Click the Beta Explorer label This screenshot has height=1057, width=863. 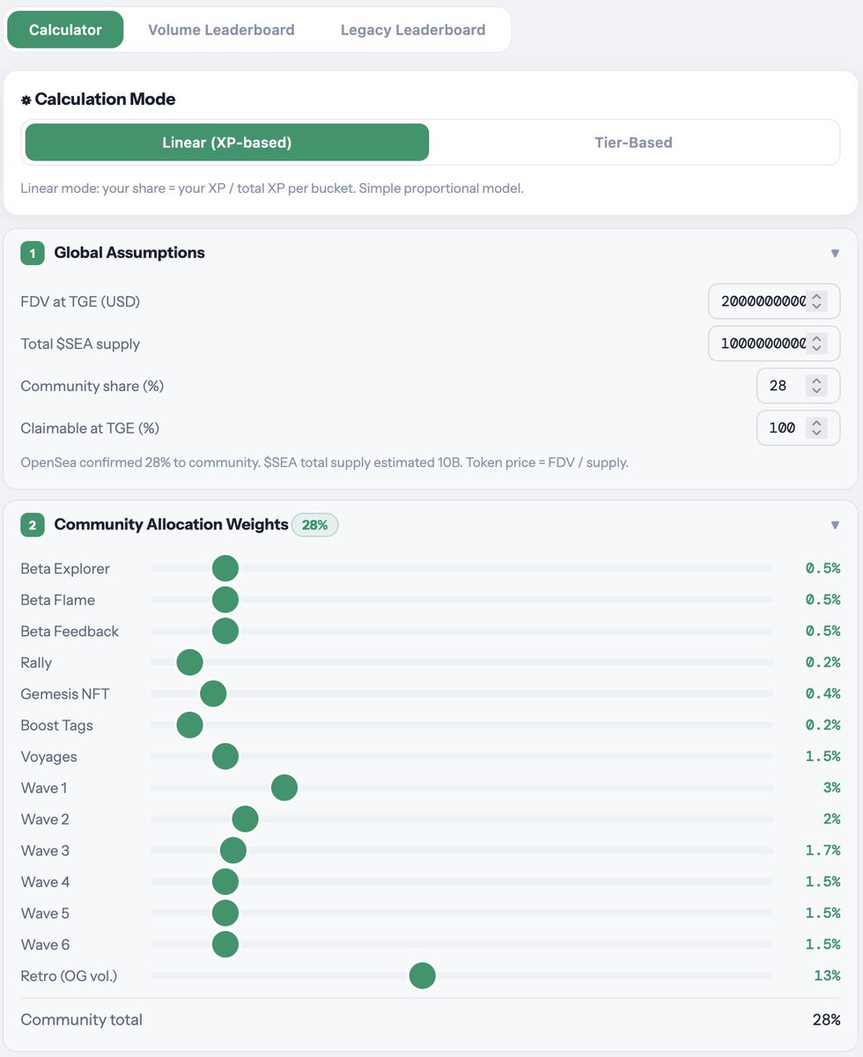pos(65,568)
